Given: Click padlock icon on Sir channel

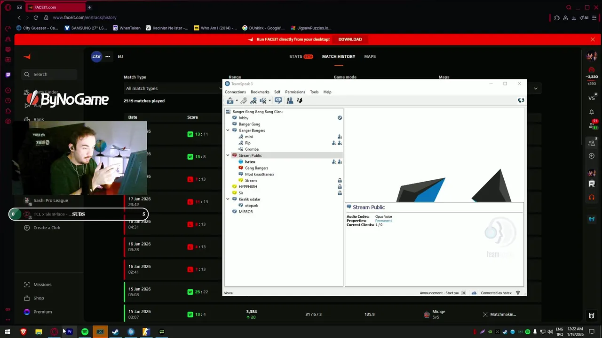Looking at the screenshot, I should 340,193.
